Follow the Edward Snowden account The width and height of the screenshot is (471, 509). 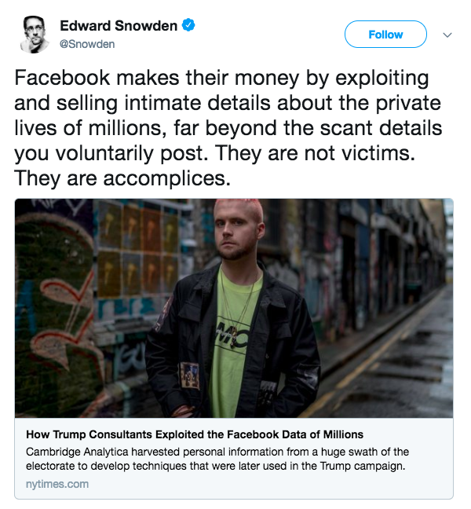tap(385, 34)
